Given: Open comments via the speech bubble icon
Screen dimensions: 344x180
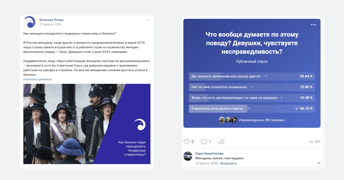Looking at the screenshot, I should click(x=204, y=142).
